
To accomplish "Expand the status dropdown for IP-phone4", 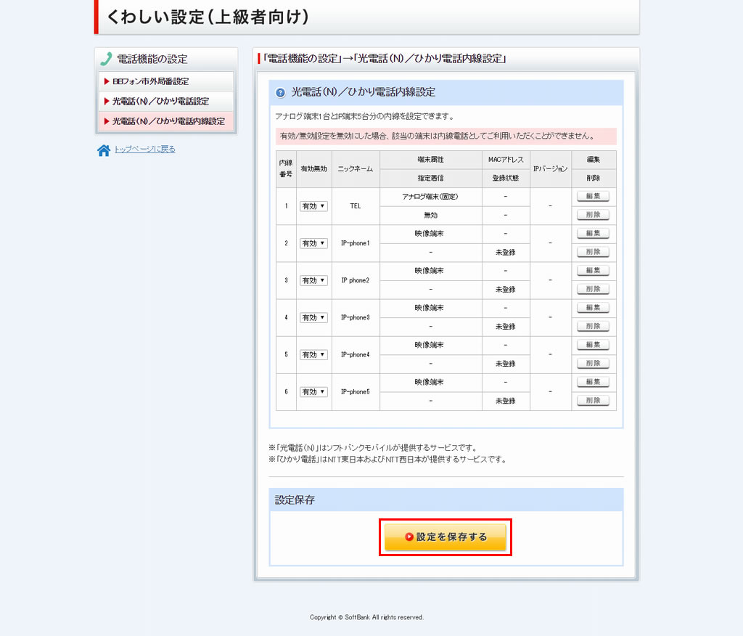I will pos(313,354).
